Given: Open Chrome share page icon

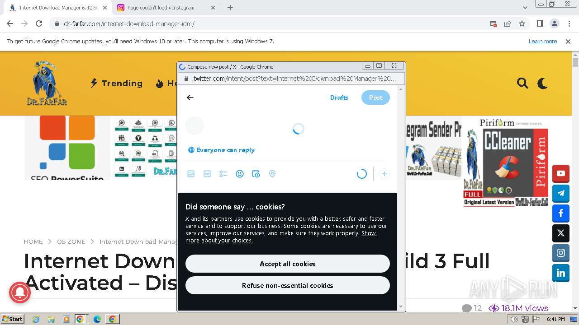Looking at the screenshot, I should click(508, 24).
